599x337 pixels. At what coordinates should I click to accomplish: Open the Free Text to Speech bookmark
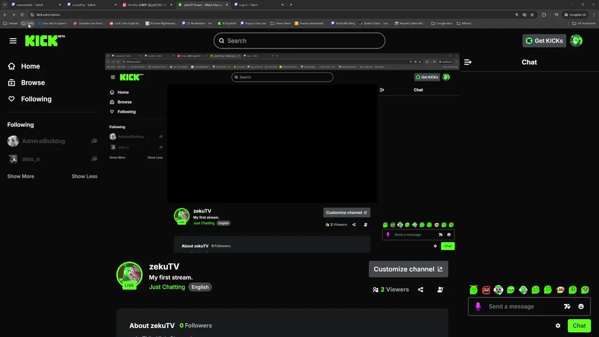click(53, 23)
